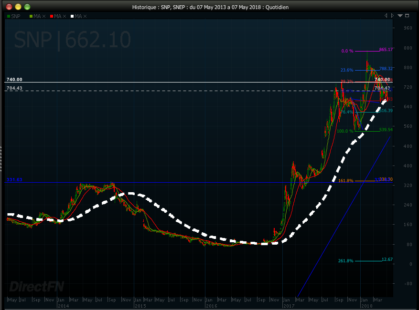This screenshot has height=310, width=419.
Task: Click the 704.43 label at the left edge
Action: (14, 88)
